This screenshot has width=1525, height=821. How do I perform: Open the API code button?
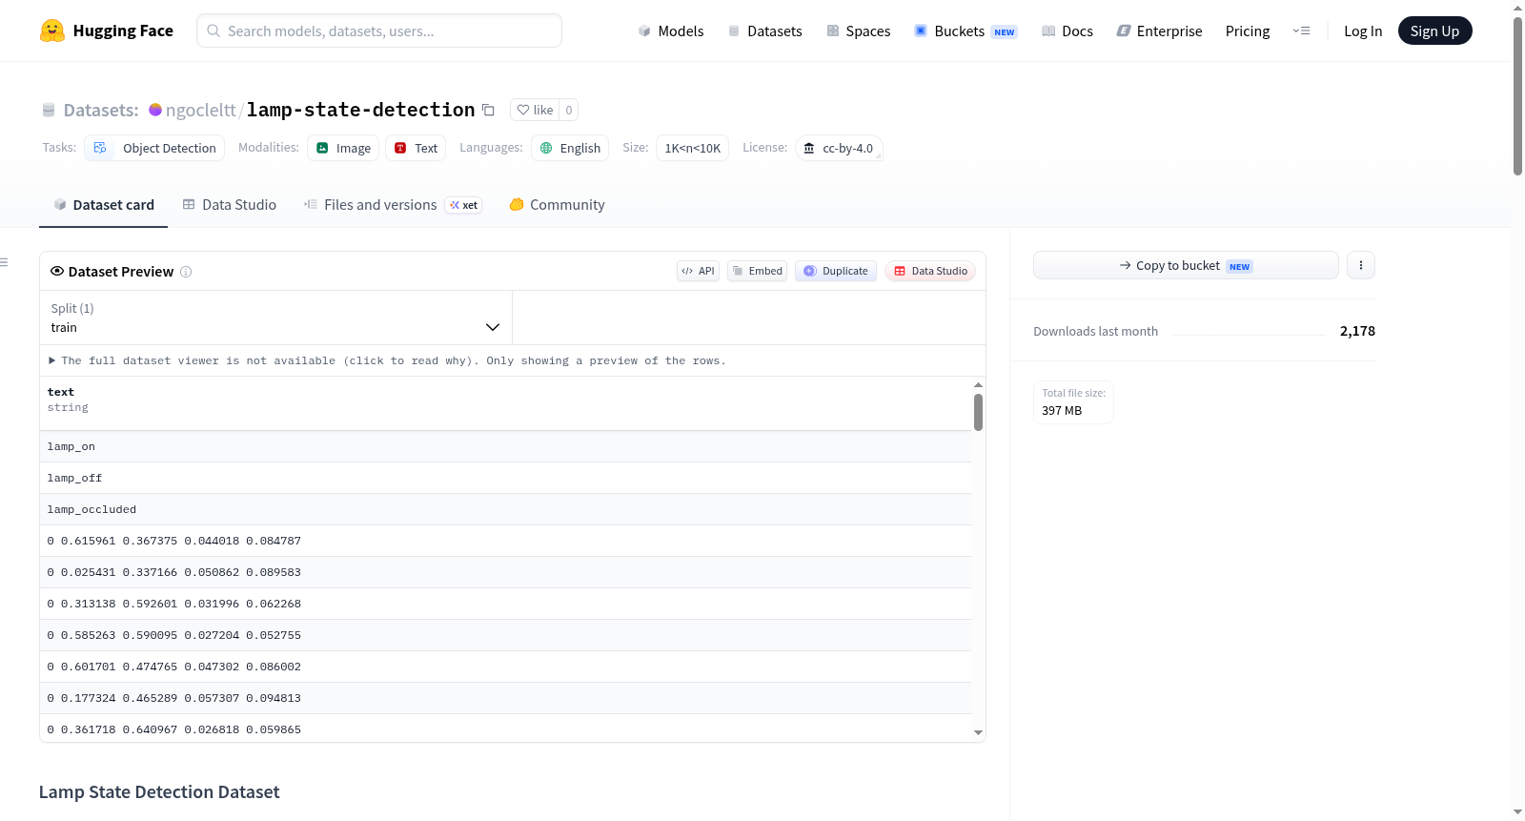coord(698,271)
